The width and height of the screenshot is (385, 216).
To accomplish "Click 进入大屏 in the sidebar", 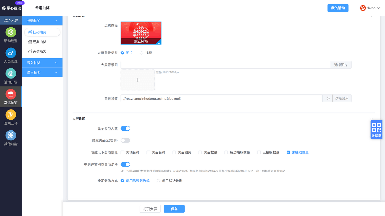I will tap(11, 20).
